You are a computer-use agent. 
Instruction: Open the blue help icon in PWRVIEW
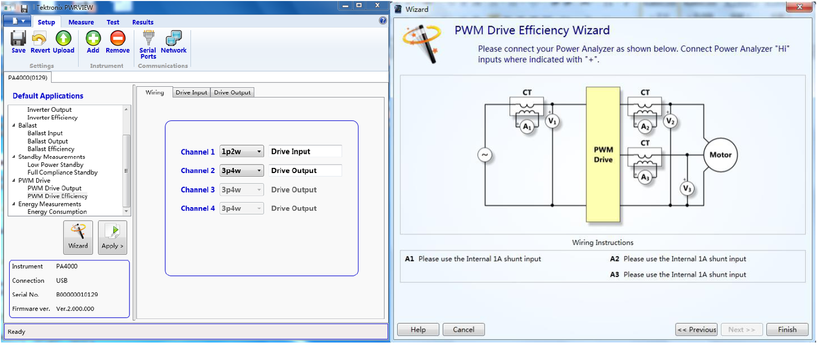(383, 21)
